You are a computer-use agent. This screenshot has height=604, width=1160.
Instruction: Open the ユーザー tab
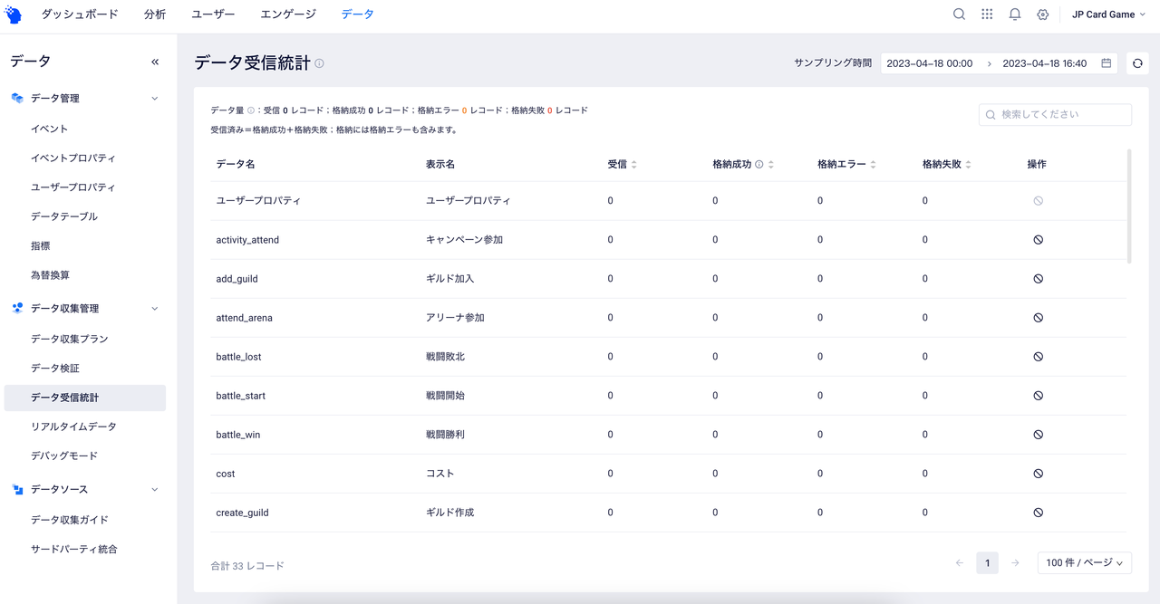tap(213, 14)
